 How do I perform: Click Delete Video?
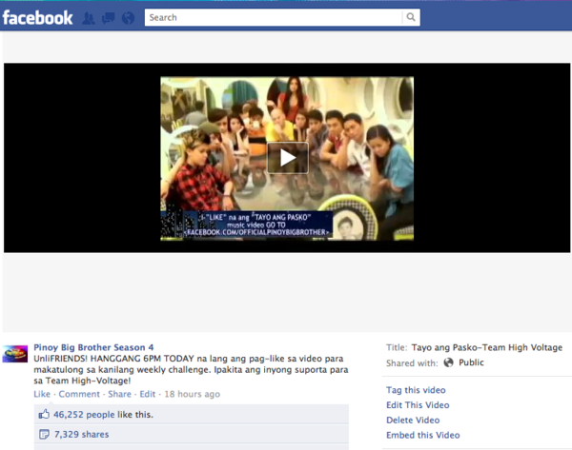click(x=413, y=421)
